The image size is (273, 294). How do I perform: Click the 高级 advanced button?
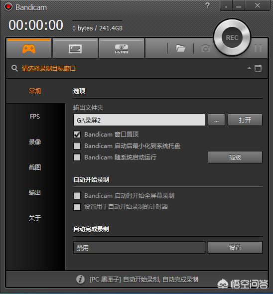tap(235, 157)
